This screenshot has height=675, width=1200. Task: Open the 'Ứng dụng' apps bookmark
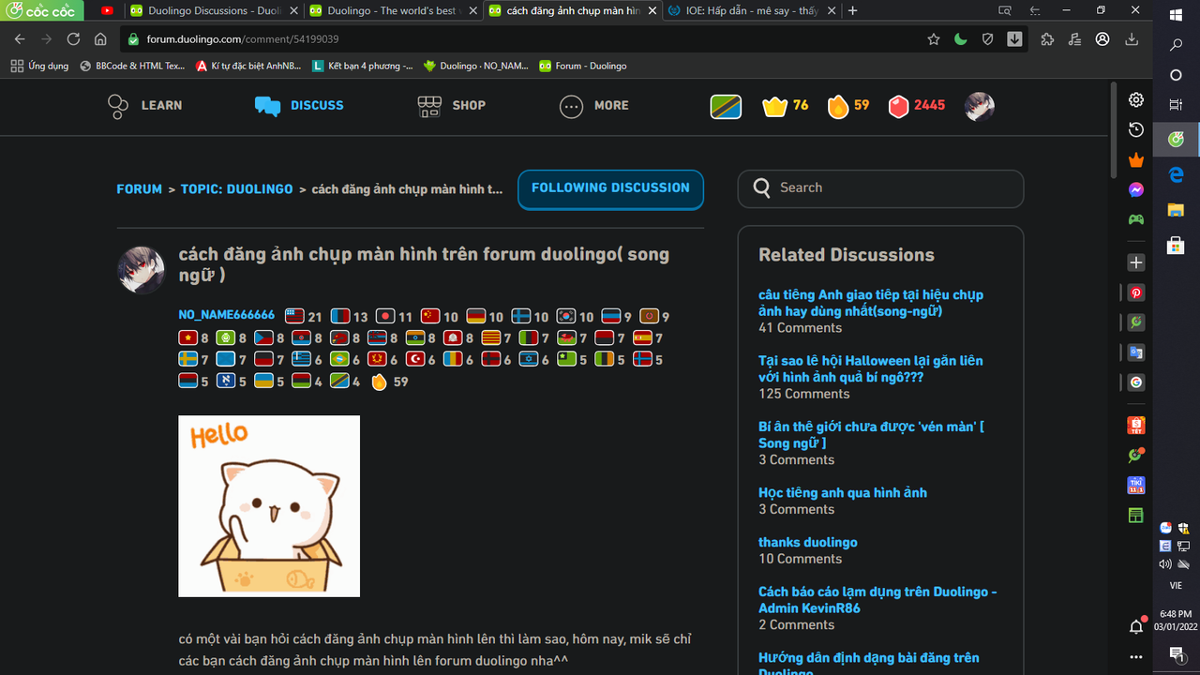pyautogui.click(x=39, y=66)
